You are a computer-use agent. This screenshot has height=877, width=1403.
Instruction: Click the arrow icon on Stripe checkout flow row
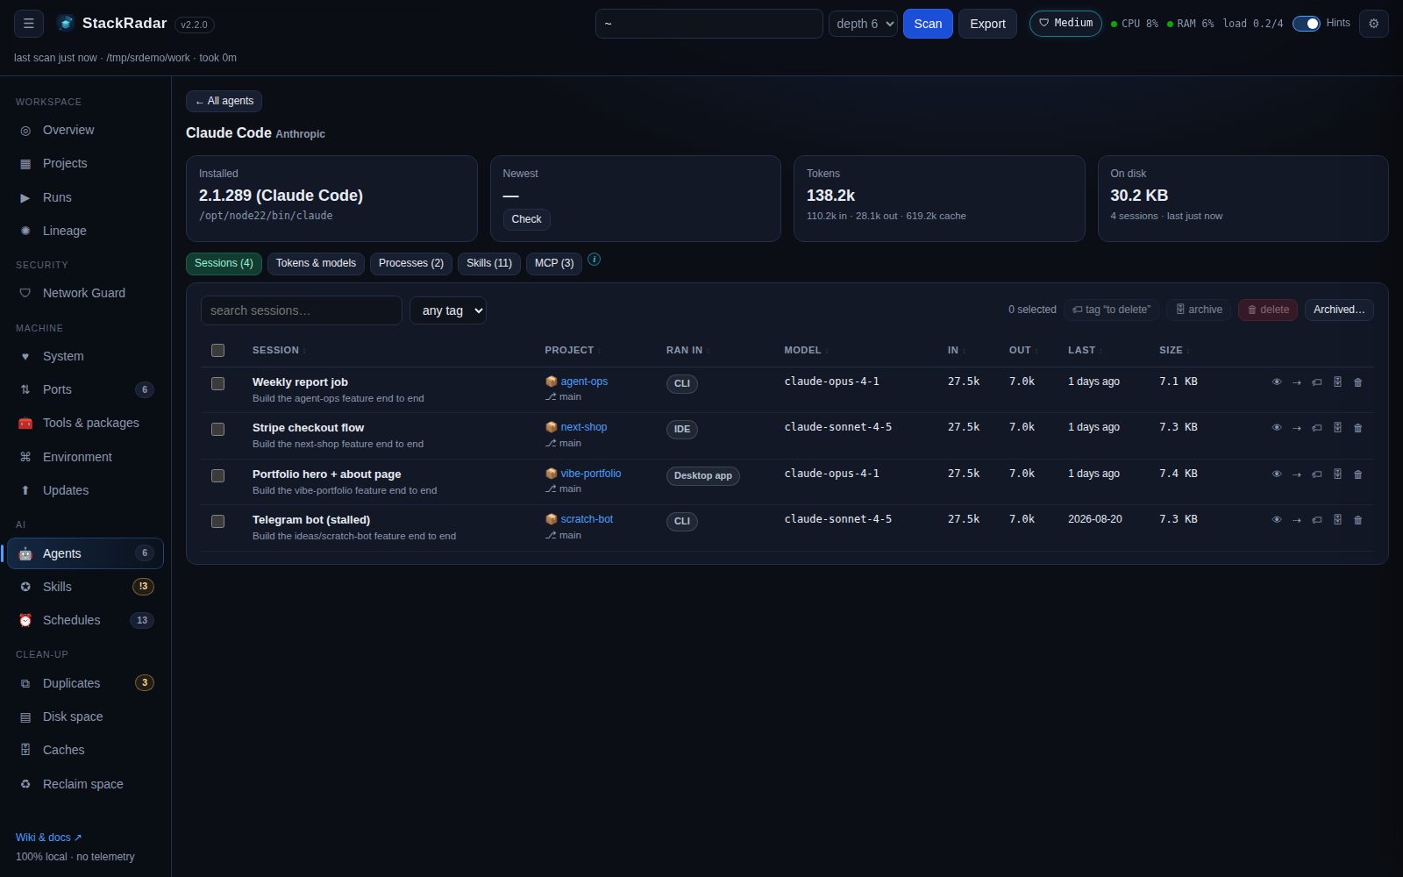(1297, 428)
